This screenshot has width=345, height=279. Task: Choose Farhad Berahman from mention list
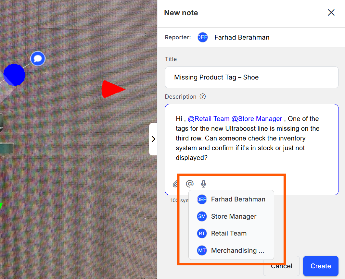(x=238, y=199)
